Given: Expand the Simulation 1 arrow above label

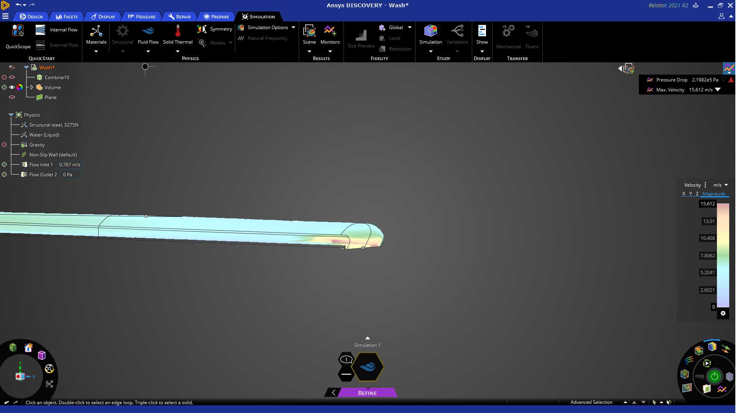Looking at the screenshot, I should [x=368, y=338].
